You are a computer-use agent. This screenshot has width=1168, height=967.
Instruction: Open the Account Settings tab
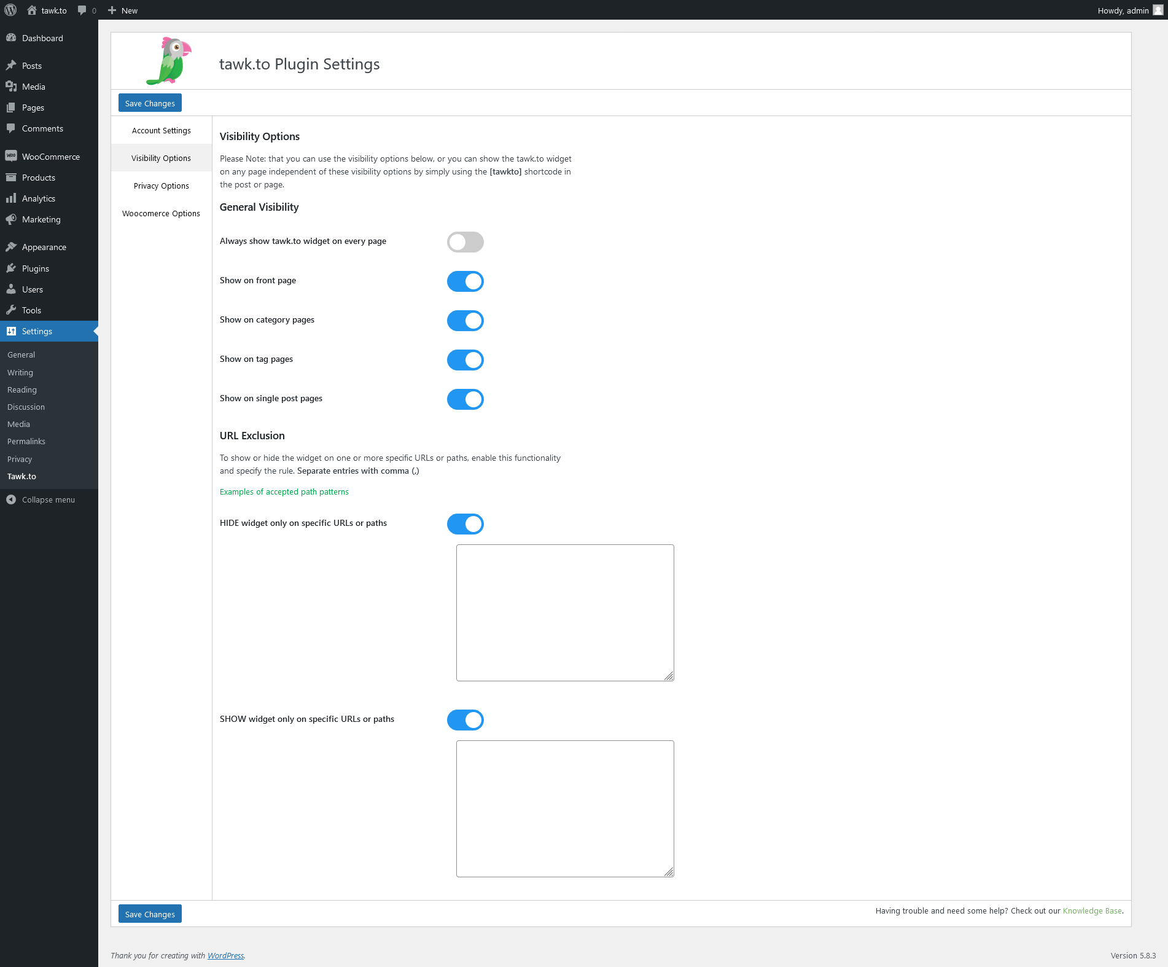(161, 130)
